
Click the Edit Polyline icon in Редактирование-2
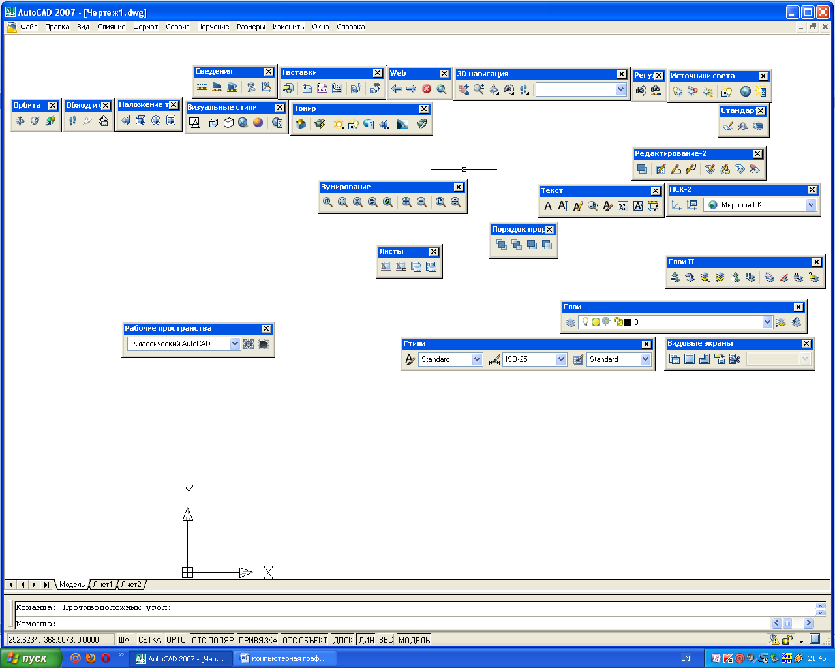(x=676, y=169)
